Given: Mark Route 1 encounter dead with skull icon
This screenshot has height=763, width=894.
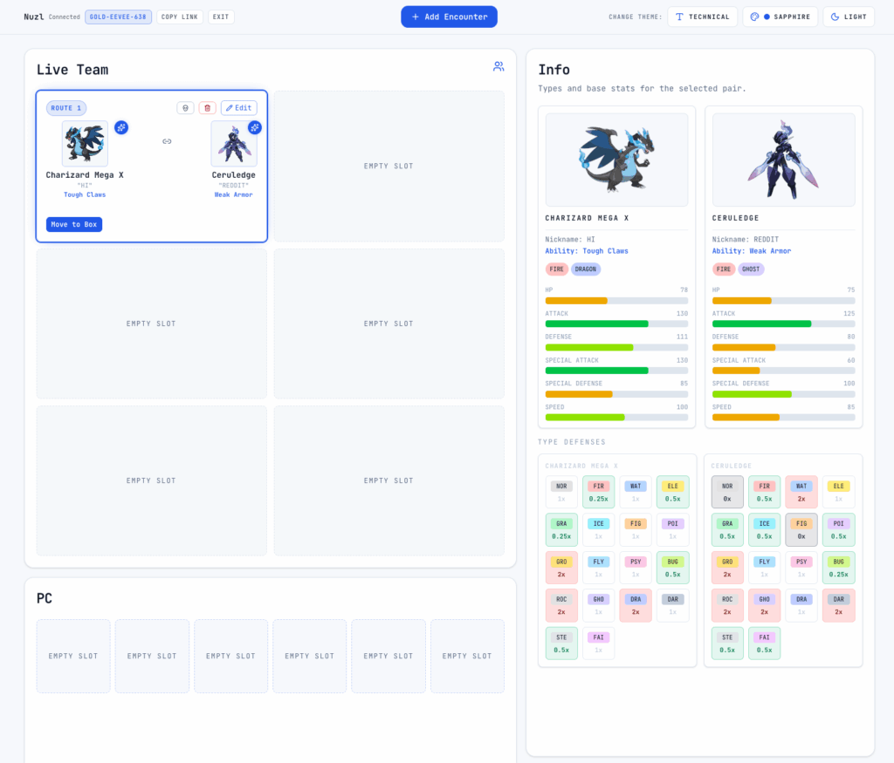Looking at the screenshot, I should pos(185,107).
